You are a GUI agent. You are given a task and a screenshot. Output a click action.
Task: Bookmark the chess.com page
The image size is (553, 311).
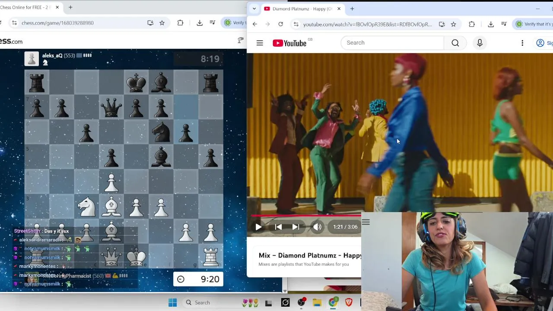(x=162, y=23)
